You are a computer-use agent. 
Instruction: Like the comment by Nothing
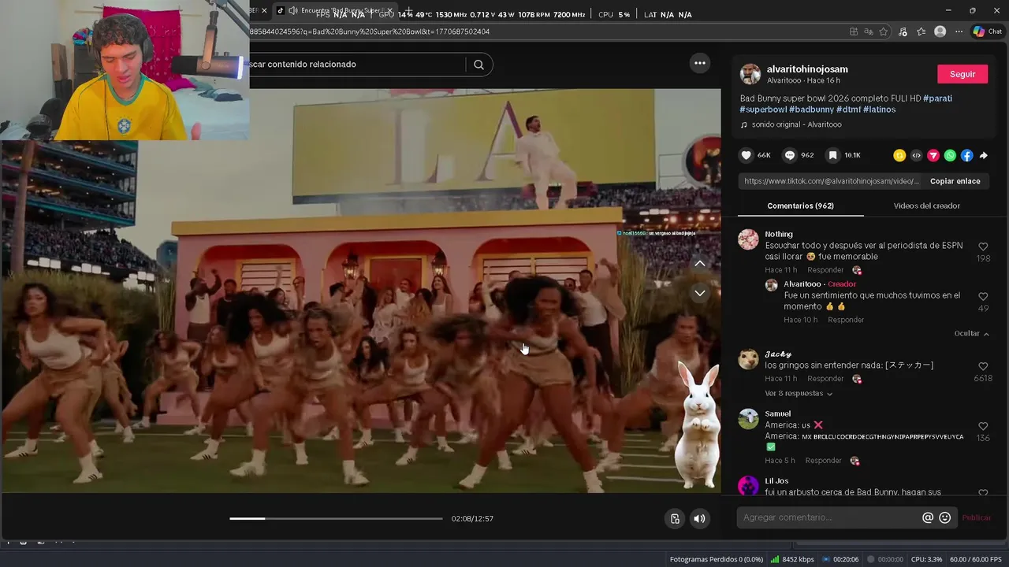[983, 246]
